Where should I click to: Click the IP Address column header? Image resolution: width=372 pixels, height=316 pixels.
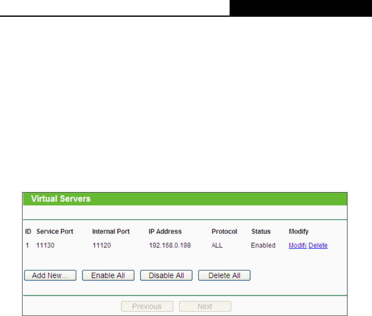pos(165,231)
